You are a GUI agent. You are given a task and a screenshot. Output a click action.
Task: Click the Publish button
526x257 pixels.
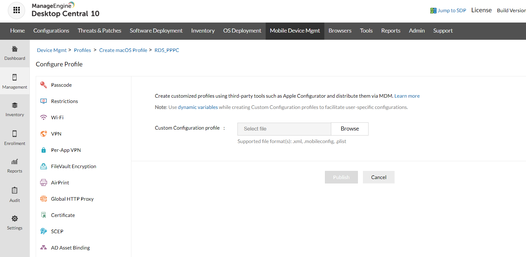(341, 177)
